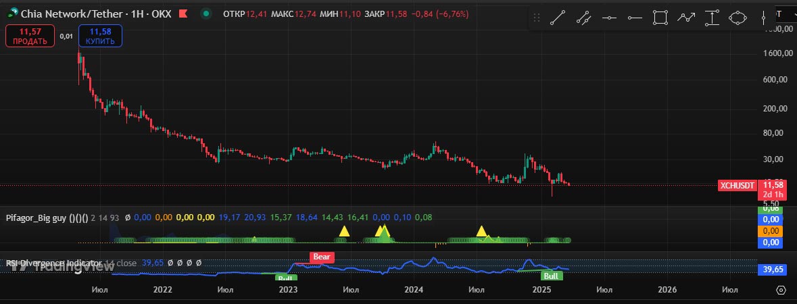Select the Rectangle drawing tool

660,18
